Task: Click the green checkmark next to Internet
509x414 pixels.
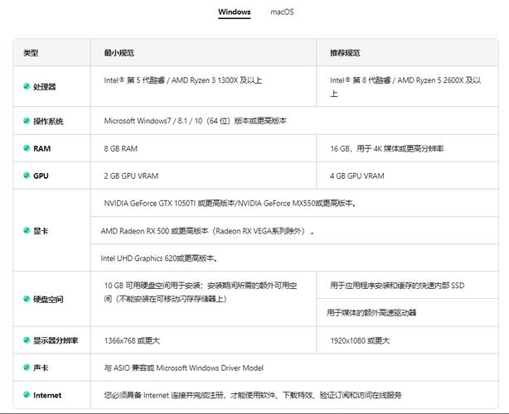Action: (x=27, y=395)
